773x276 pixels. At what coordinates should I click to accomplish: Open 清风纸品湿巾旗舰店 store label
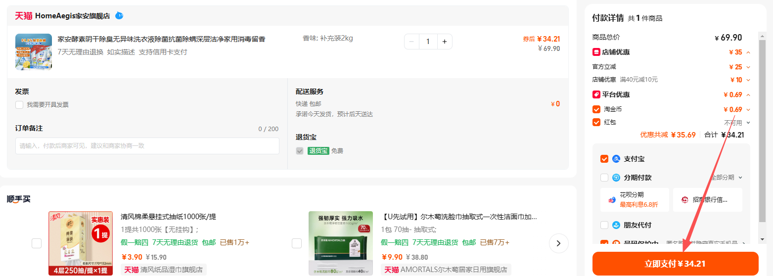click(164, 270)
